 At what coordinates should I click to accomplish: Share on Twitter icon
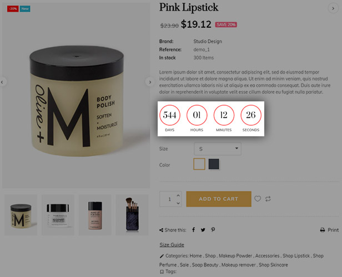[x=203, y=230]
